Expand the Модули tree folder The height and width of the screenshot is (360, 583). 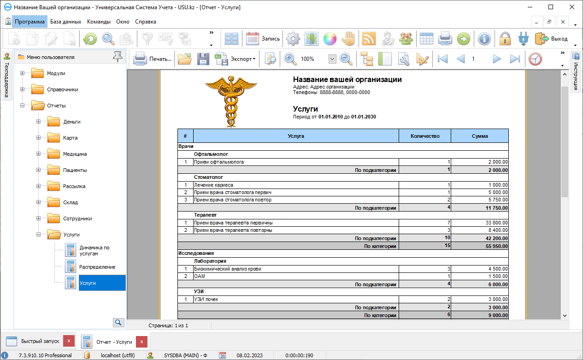click(23, 73)
